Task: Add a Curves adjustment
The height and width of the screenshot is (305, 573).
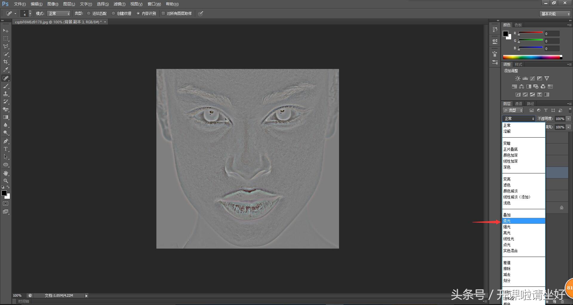Action: (x=532, y=78)
